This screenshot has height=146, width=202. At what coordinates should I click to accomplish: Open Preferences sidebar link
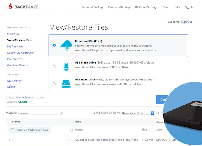pos(15,59)
